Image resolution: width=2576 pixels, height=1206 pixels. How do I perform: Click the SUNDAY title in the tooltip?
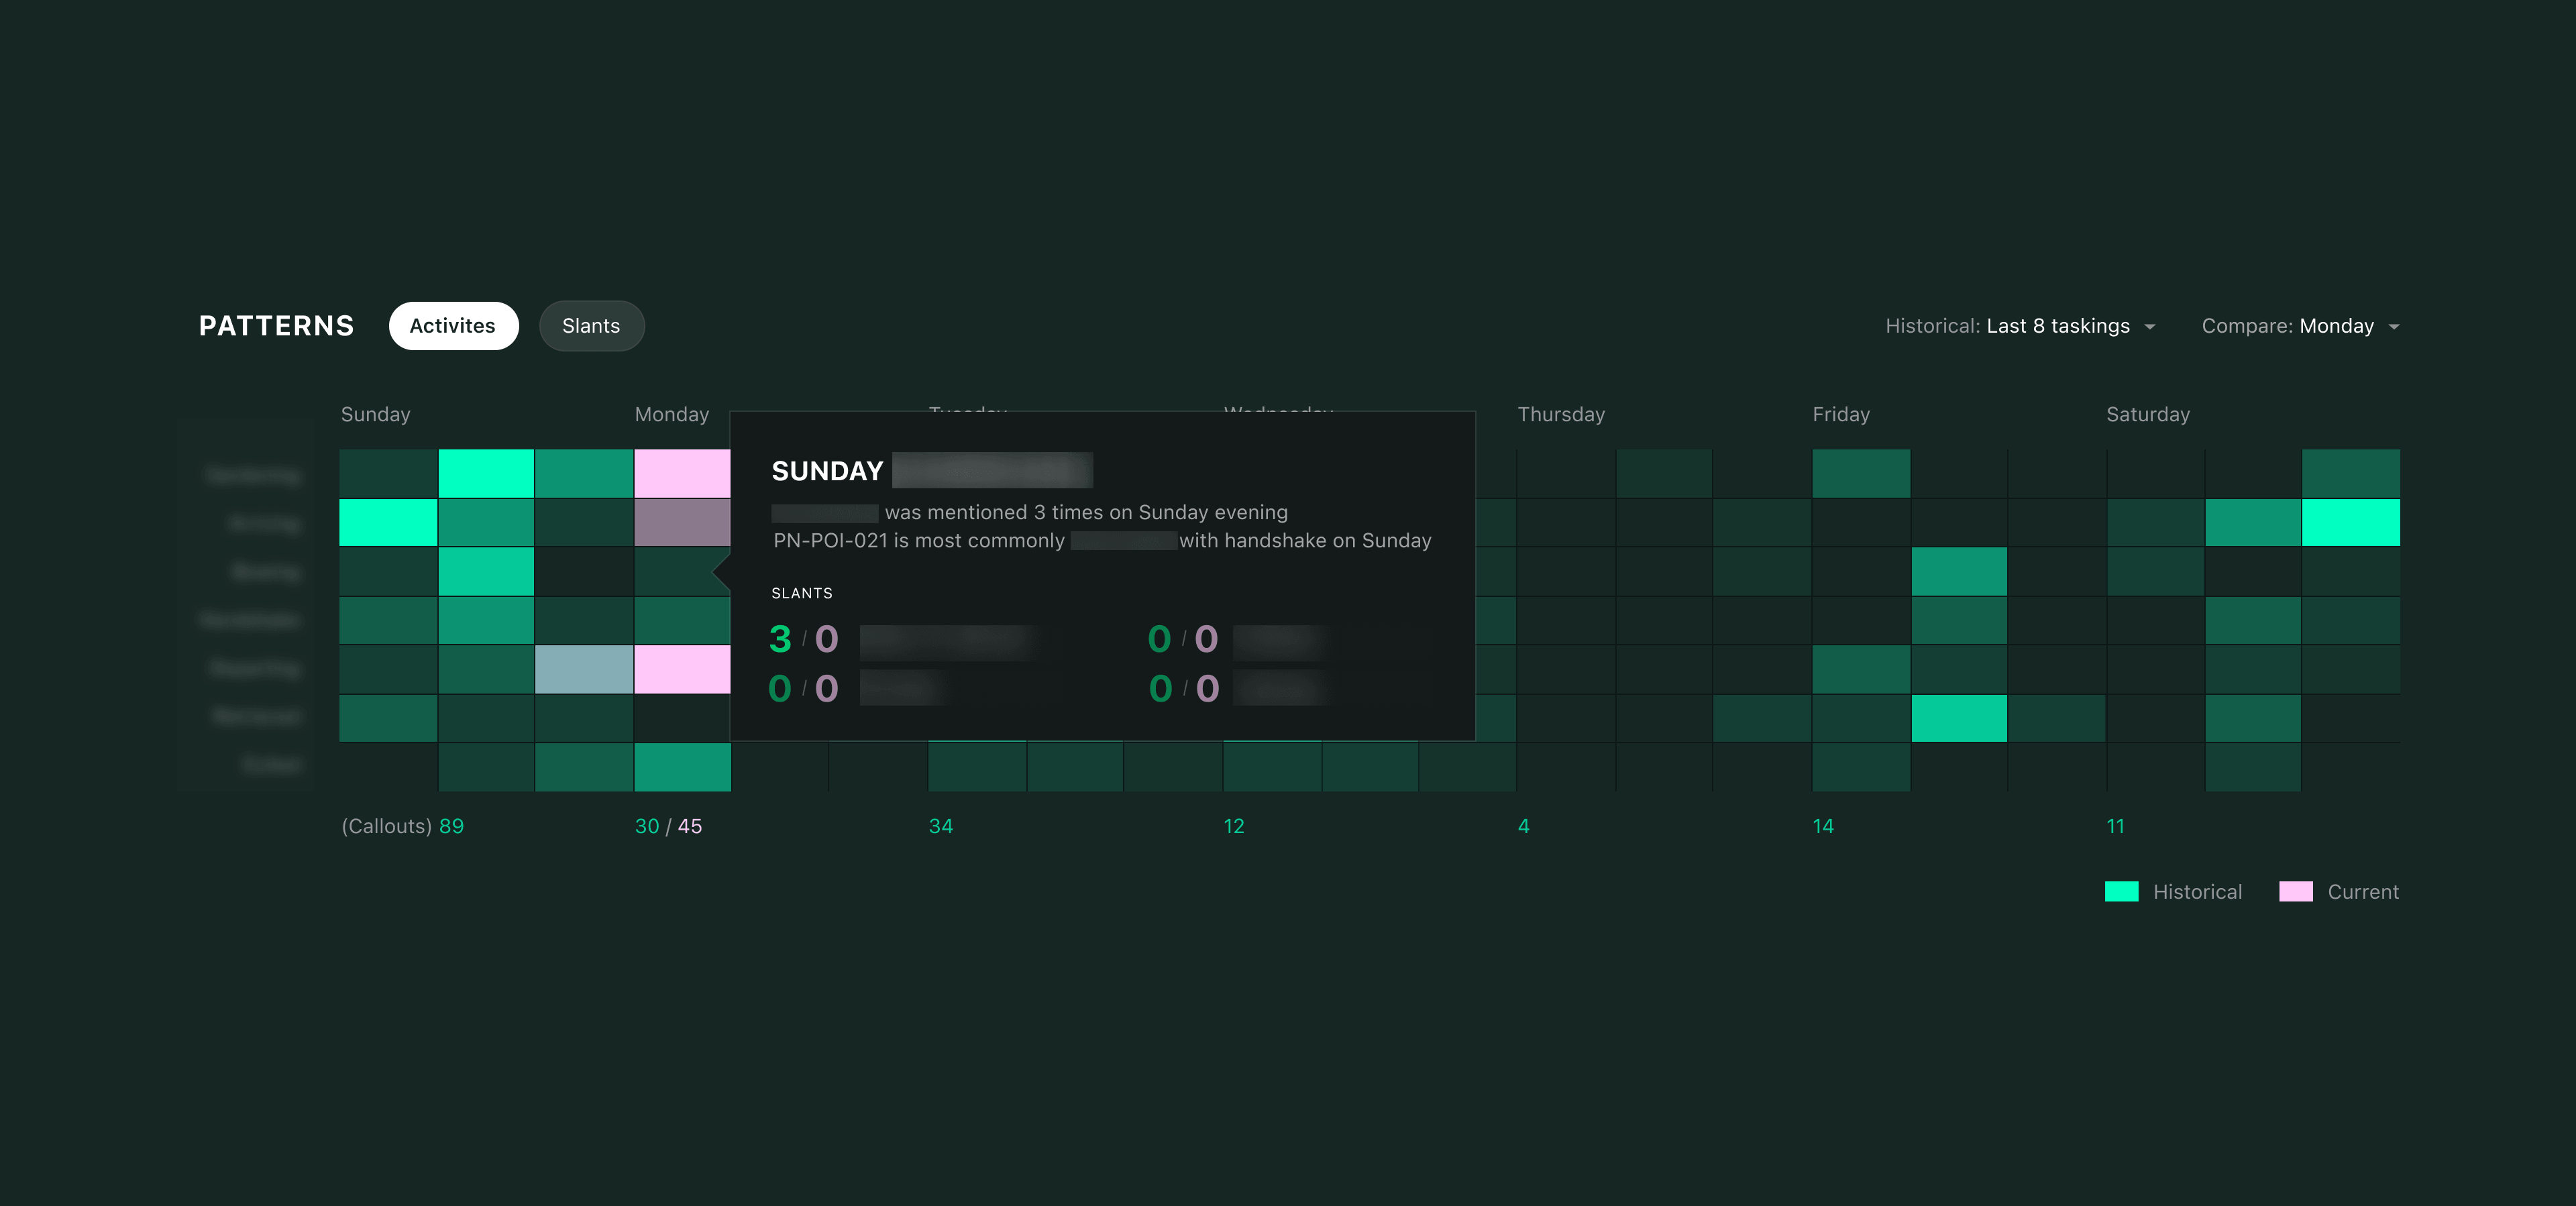[827, 471]
